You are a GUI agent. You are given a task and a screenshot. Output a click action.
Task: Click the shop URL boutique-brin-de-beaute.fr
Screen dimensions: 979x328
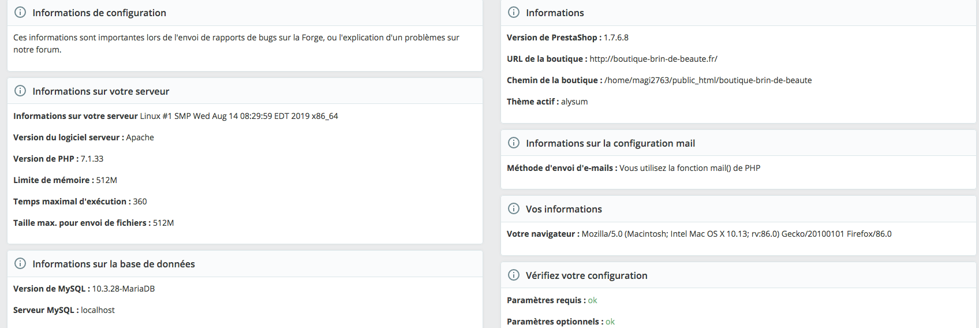653,59
